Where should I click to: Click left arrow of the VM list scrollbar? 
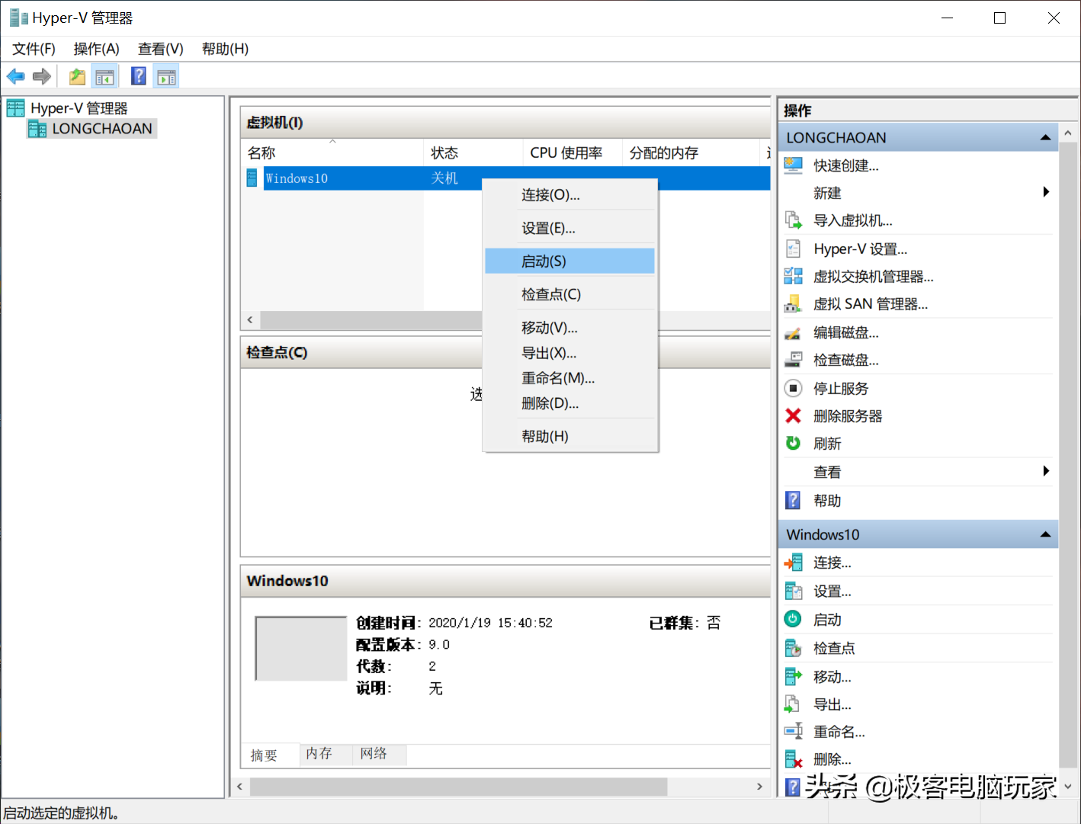pyautogui.click(x=250, y=319)
